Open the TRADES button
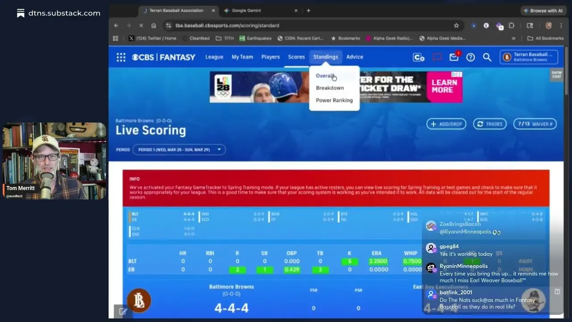This screenshot has width=572, height=322. 489,124
